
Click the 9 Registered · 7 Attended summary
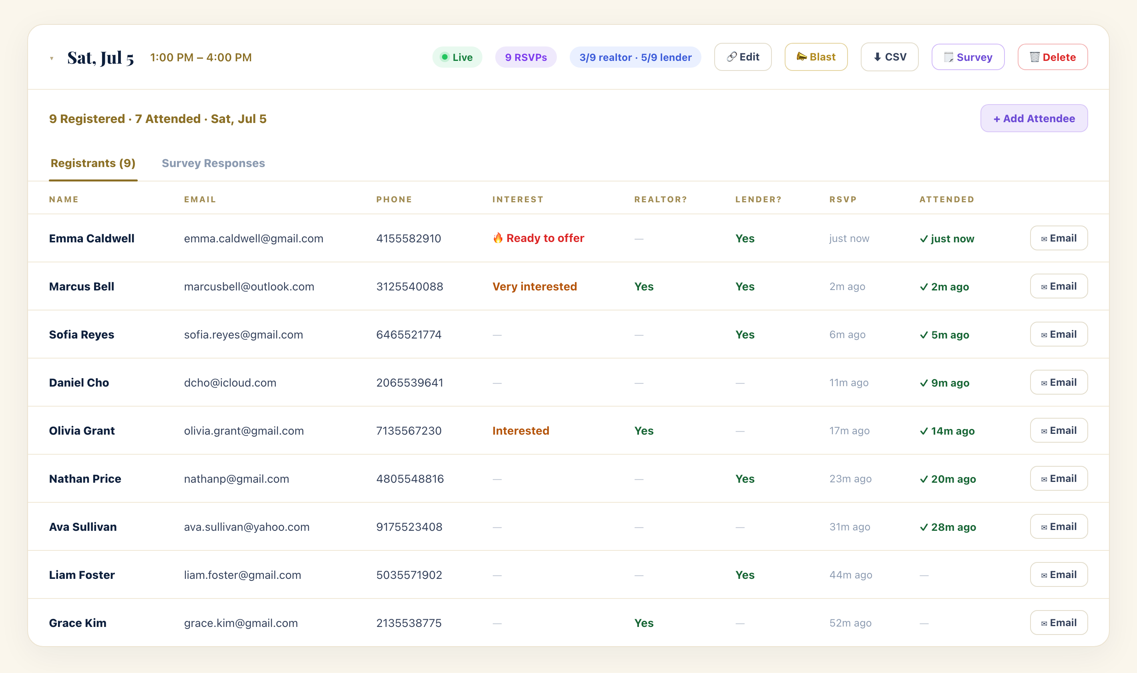click(158, 119)
